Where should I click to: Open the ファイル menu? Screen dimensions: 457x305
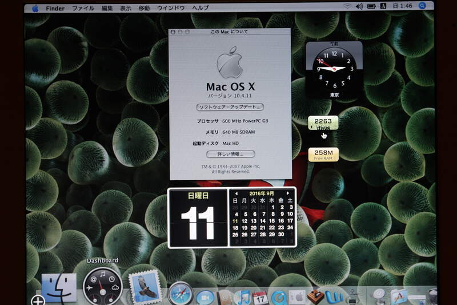coord(83,8)
